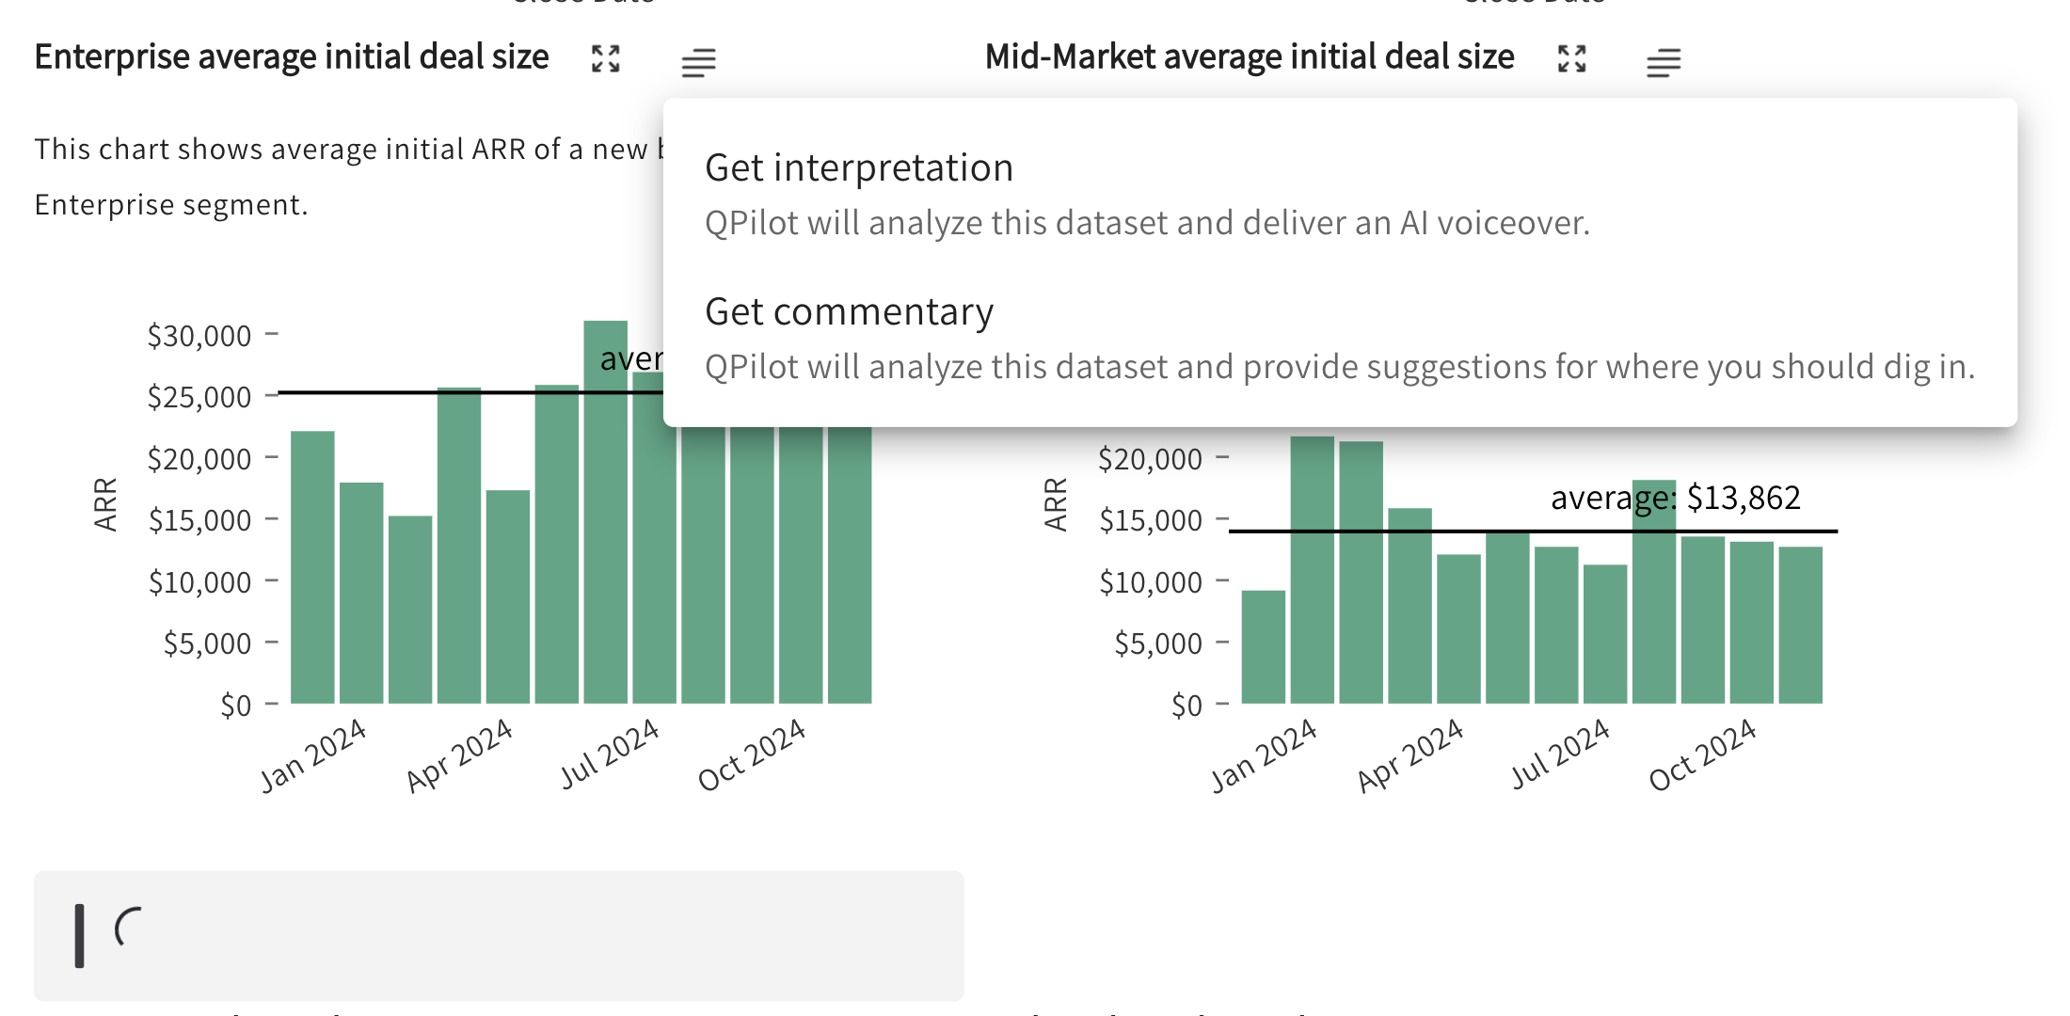
Task: Click the $25,000 axis label on Enterprise chart
Action: tap(199, 397)
